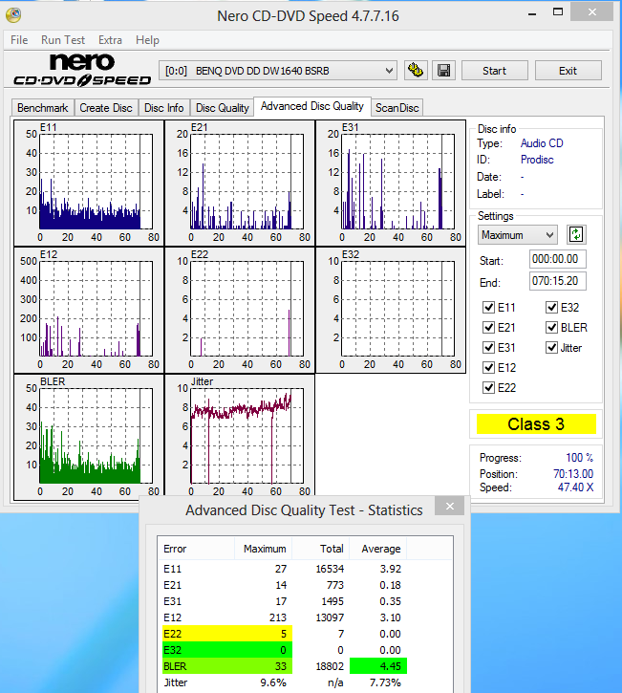Click the speed value 47.40 X

[575, 487]
